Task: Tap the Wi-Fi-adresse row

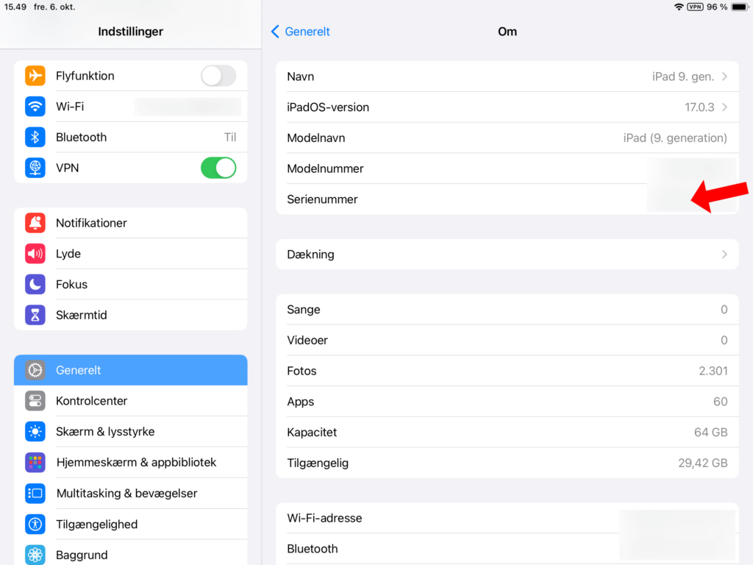Action: (507, 518)
